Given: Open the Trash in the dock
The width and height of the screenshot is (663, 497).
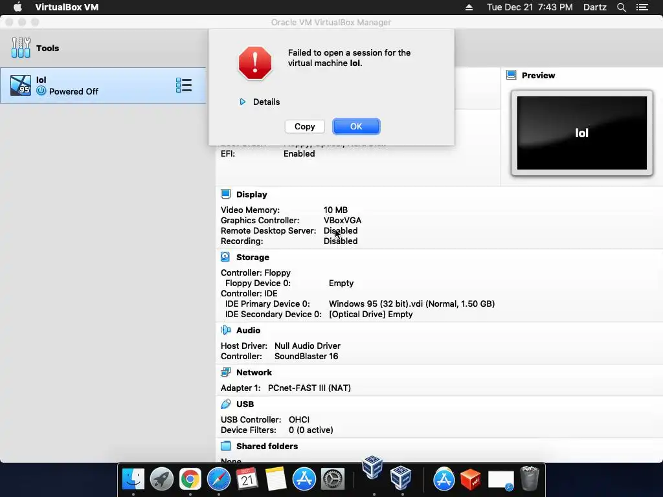Looking at the screenshot, I should (x=530, y=478).
